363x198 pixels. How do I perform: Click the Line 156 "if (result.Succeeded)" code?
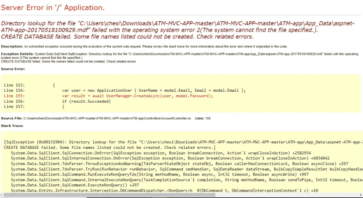[x=86, y=101]
